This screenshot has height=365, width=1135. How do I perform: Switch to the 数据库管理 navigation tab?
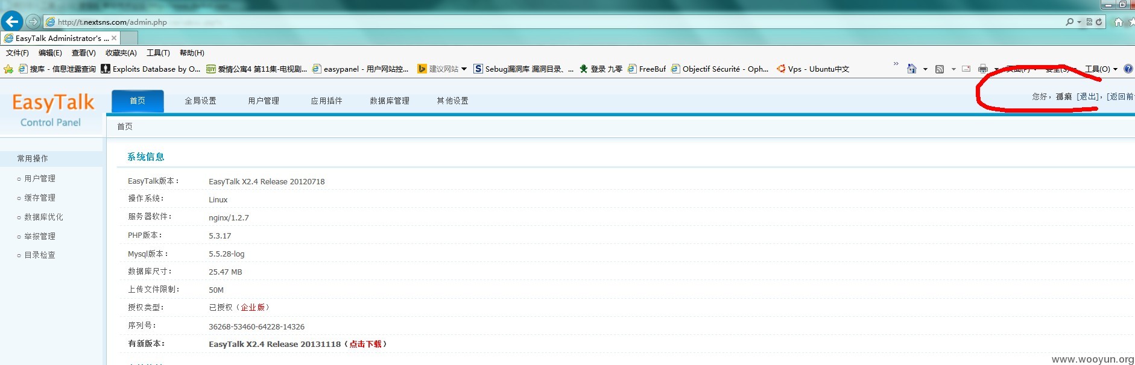pyautogui.click(x=390, y=101)
